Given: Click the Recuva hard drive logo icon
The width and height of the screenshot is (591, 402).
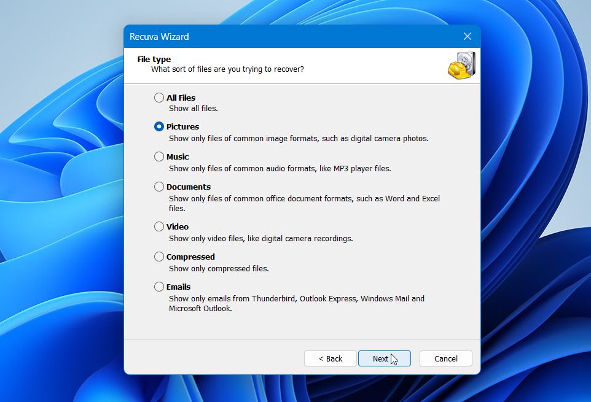Looking at the screenshot, I should pos(461,66).
